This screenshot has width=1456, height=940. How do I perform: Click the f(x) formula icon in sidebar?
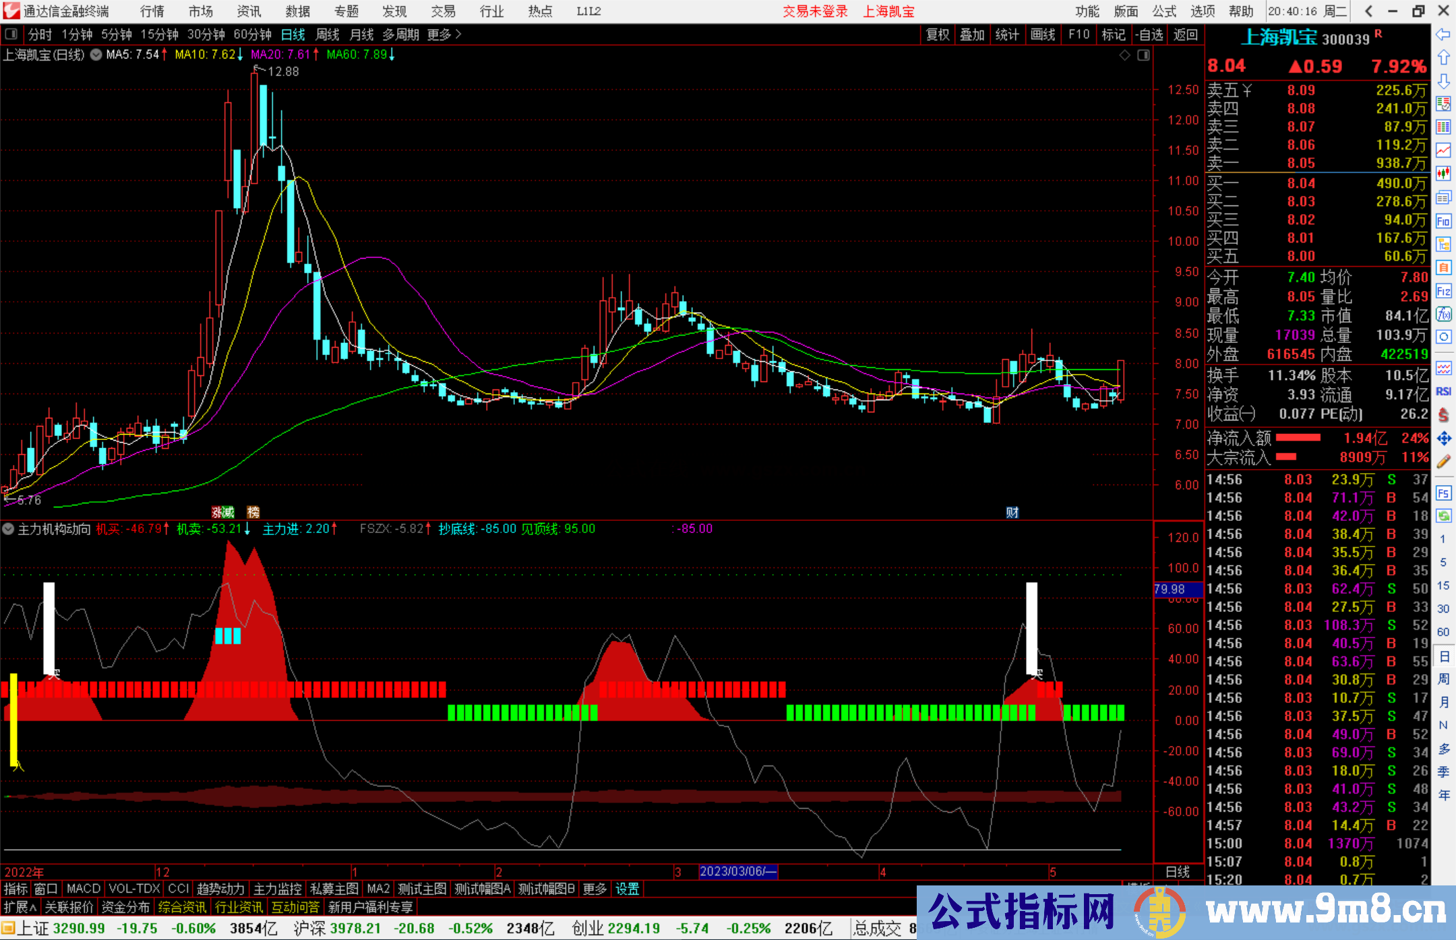[x=1443, y=314]
